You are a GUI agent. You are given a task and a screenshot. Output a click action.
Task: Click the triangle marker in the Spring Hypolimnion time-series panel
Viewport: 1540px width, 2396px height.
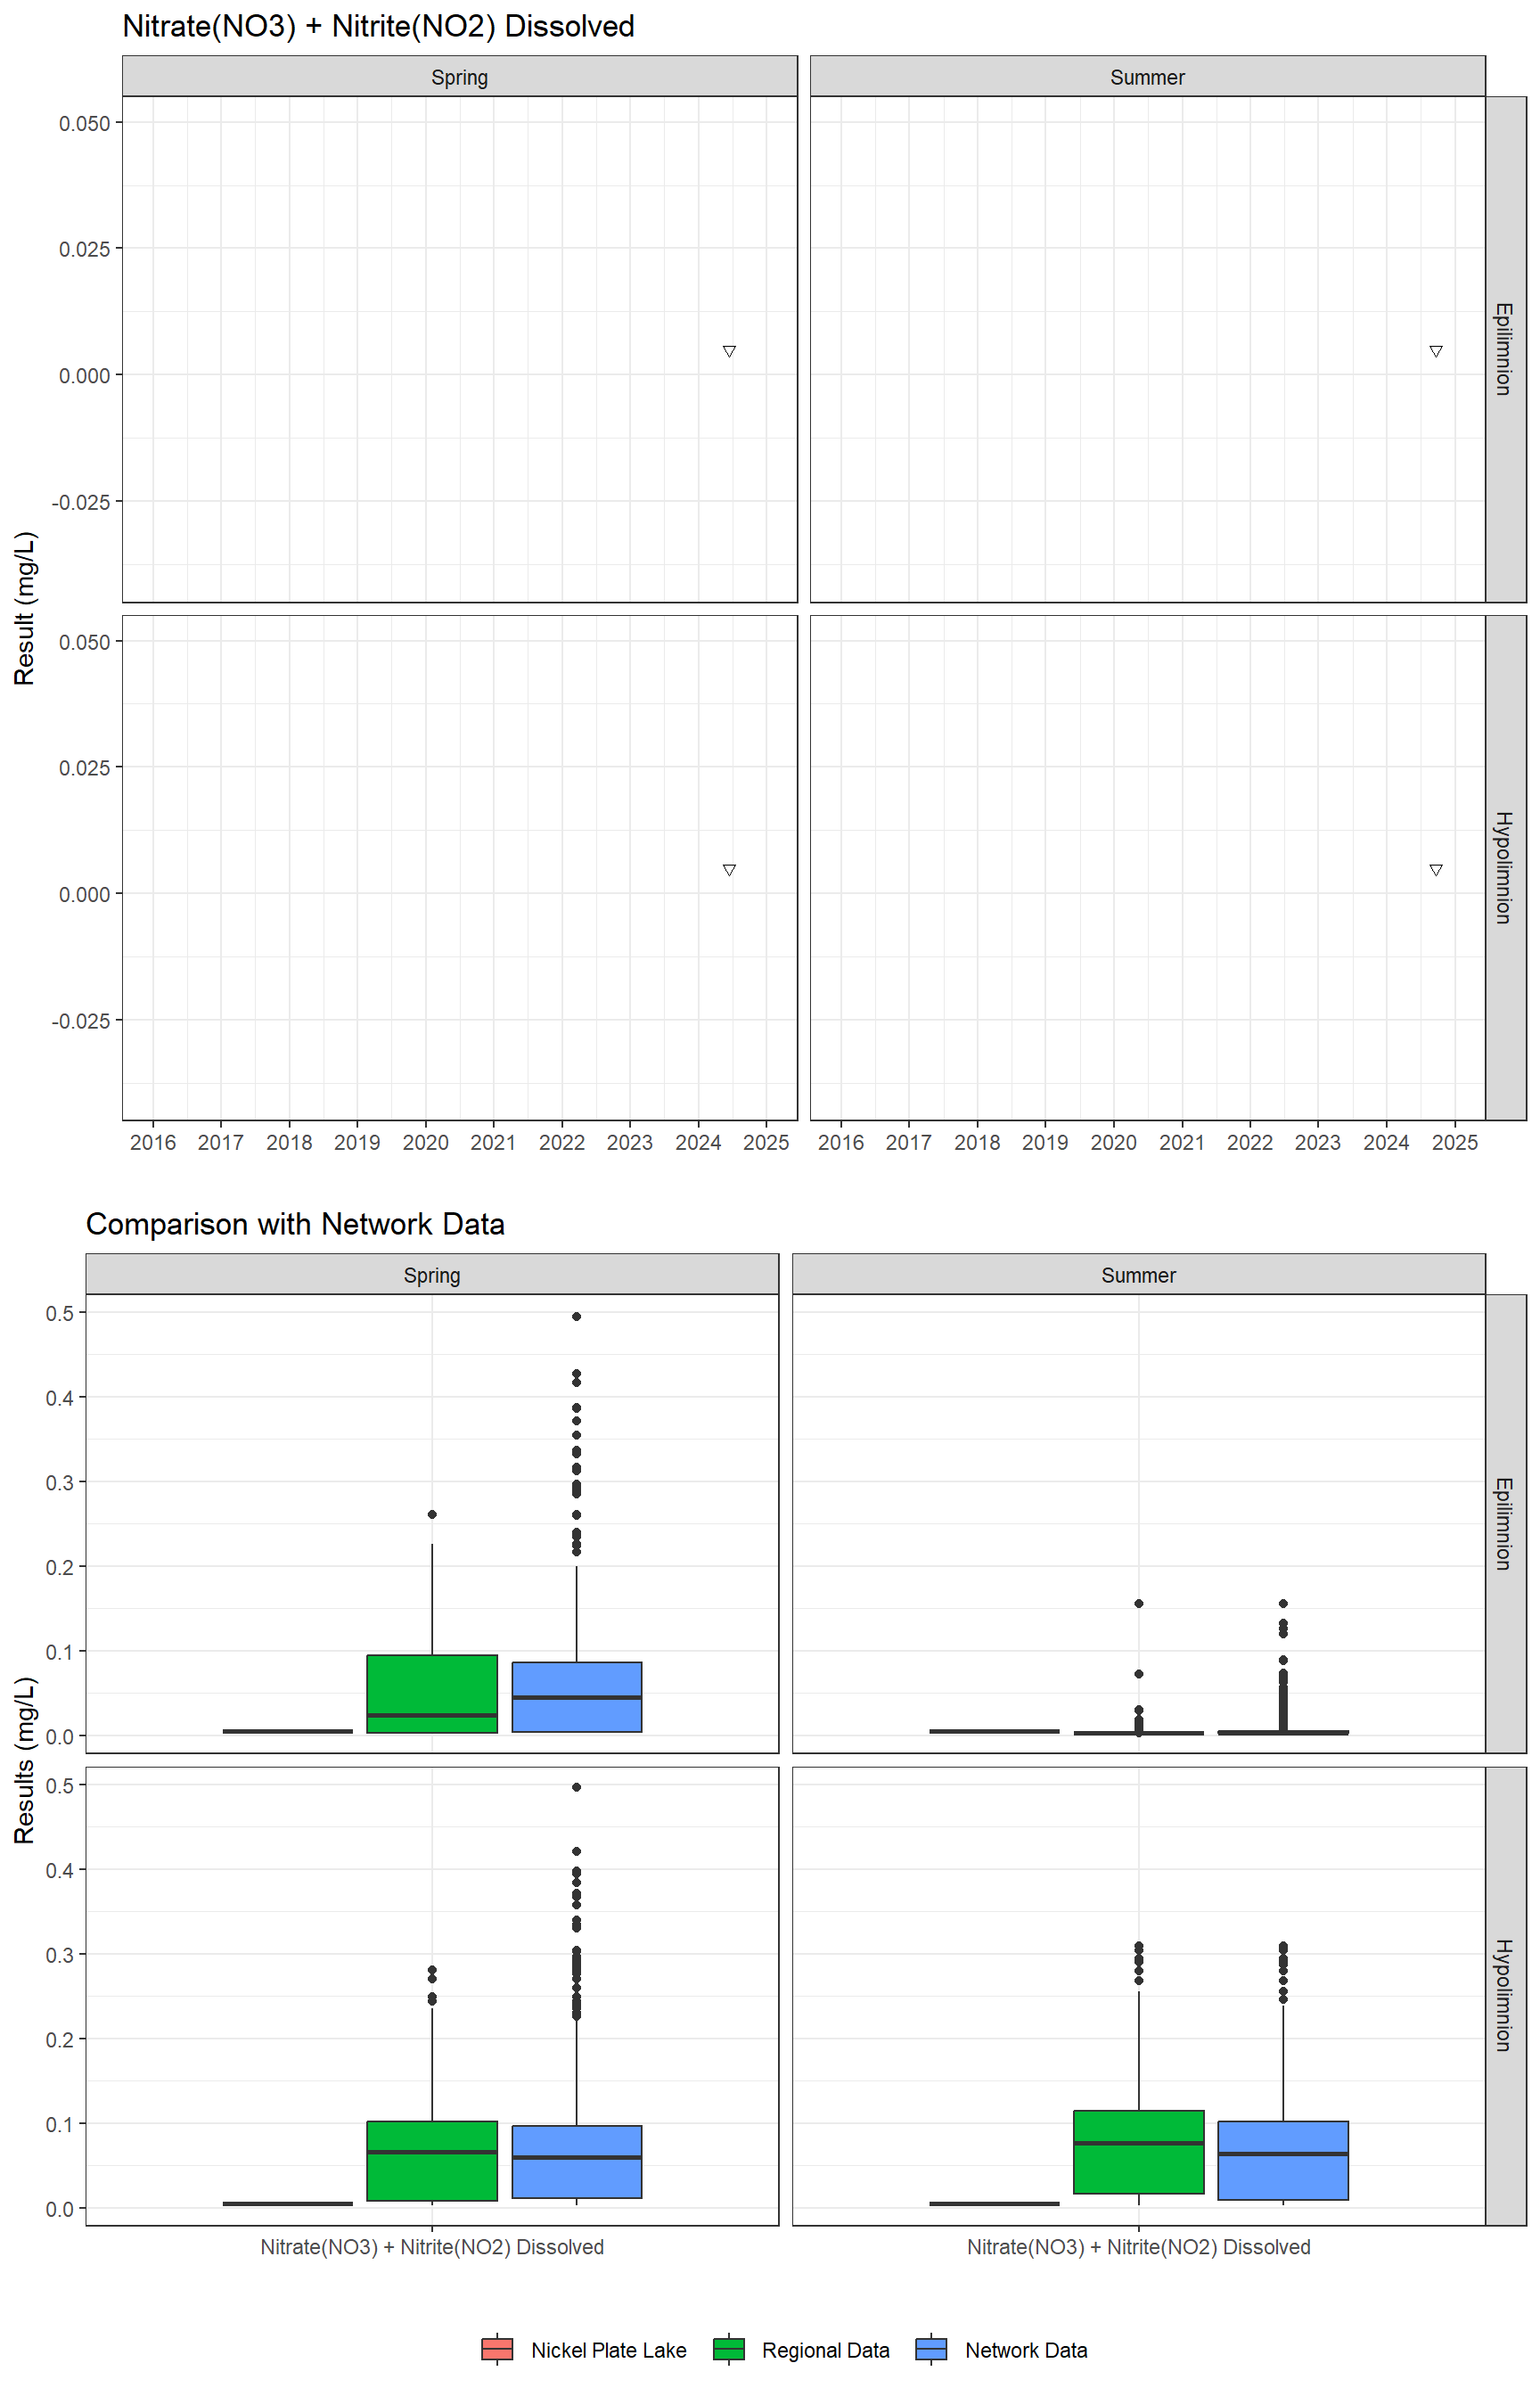[729, 870]
